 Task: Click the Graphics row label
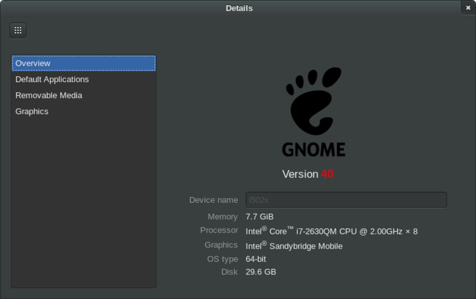coord(221,245)
